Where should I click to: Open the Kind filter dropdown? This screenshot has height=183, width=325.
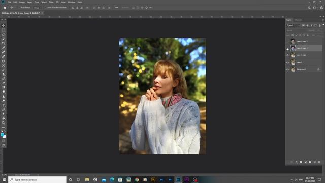(x=294, y=25)
